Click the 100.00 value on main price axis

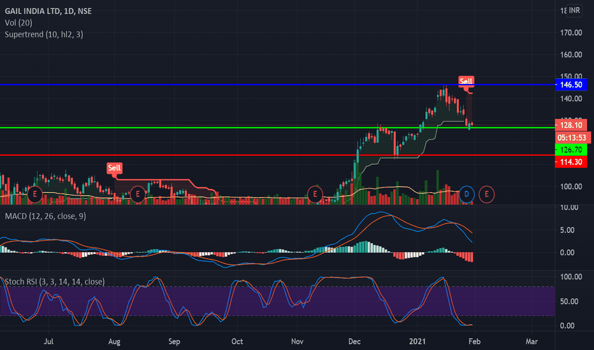[571, 186]
